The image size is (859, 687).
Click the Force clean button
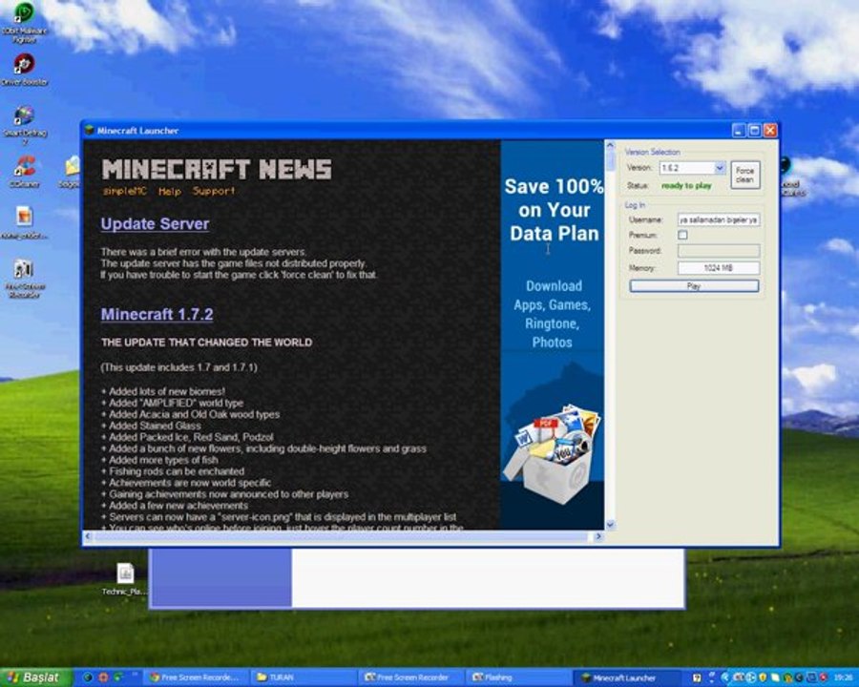(x=745, y=175)
